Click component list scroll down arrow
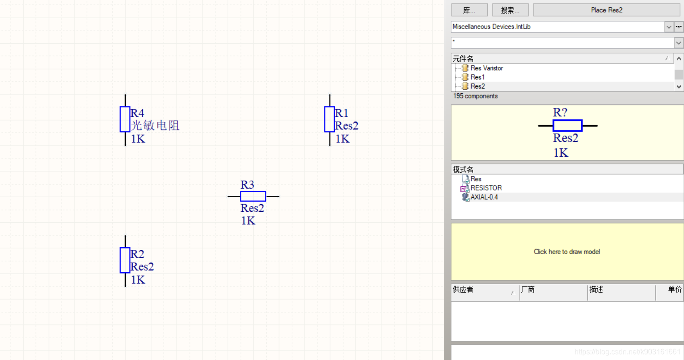The width and height of the screenshot is (684, 360). point(679,86)
